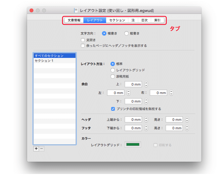Toggle 余ったページにヘッダ/フッタを表示する checkbox
The width and height of the screenshot is (224, 175).
83,46
